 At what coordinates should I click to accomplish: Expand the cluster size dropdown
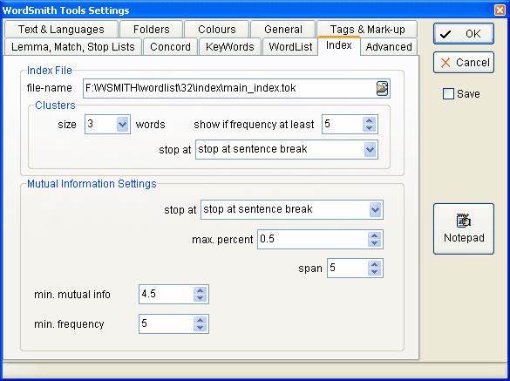[122, 124]
